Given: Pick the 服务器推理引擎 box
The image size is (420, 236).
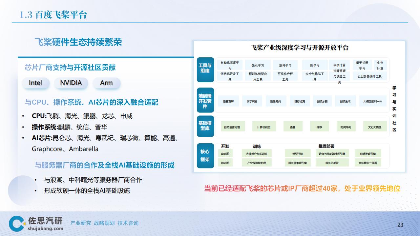Looking at the screenshot, I should (298, 163).
